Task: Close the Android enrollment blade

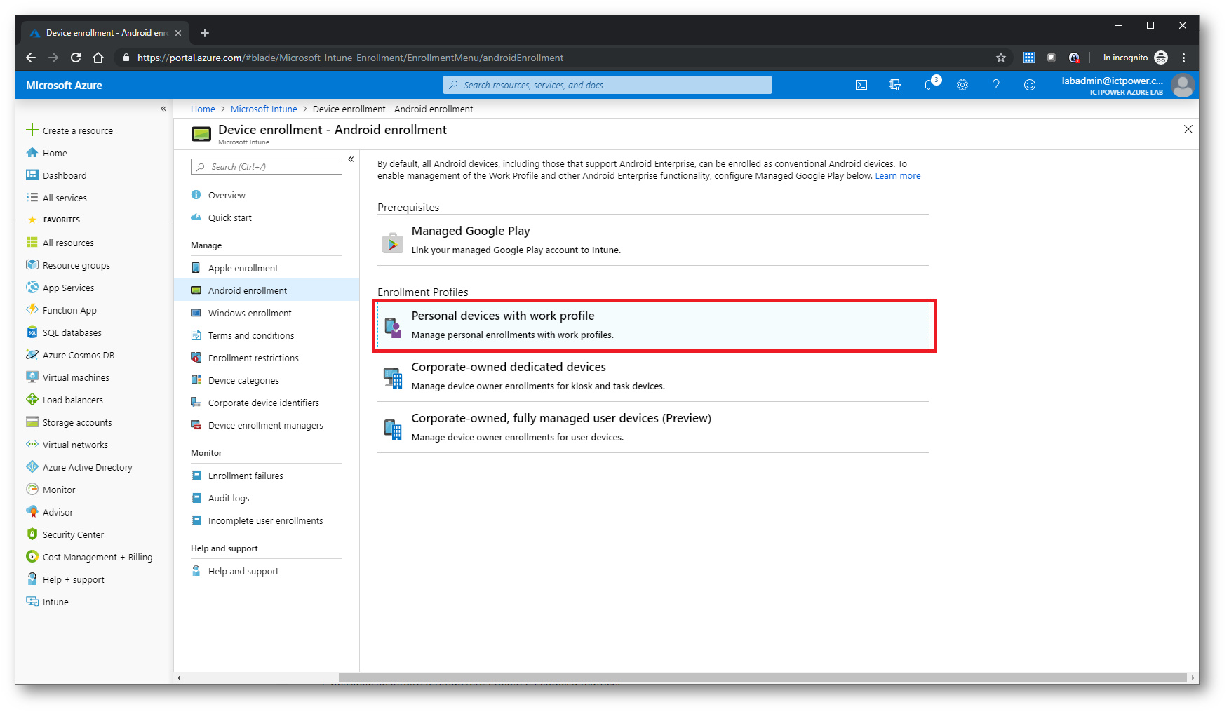Action: [1188, 129]
